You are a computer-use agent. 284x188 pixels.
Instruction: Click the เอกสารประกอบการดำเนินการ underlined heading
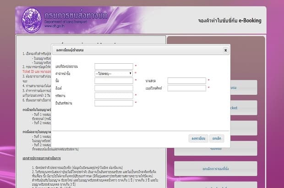[42, 158]
